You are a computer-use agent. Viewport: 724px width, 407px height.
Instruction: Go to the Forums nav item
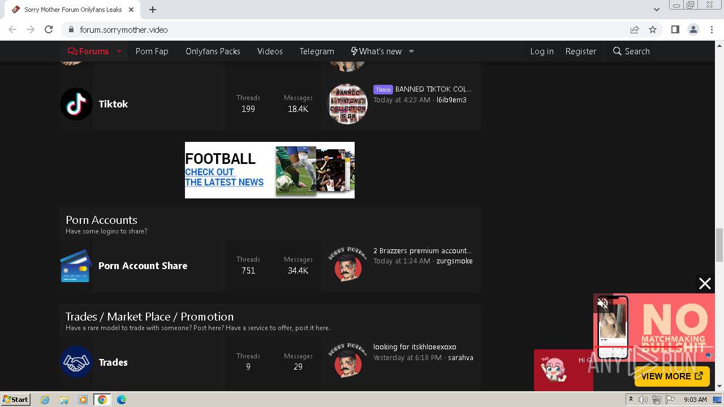pos(88,51)
